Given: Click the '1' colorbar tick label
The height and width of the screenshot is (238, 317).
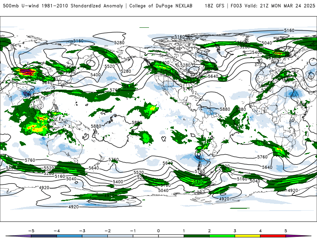Looking at the screenshot, I should [184, 231].
